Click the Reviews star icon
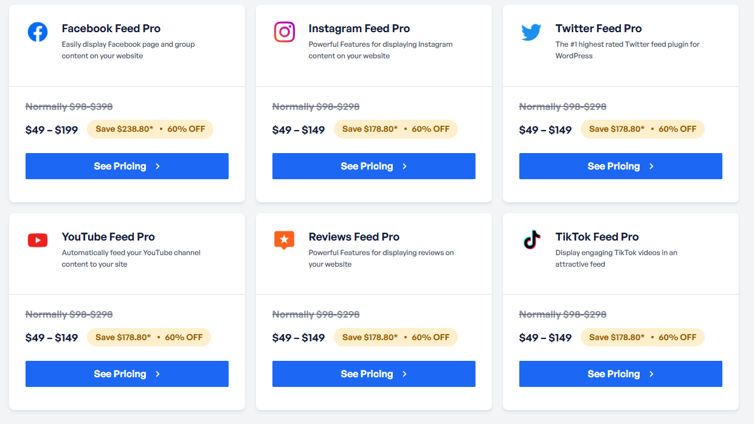 click(x=285, y=241)
